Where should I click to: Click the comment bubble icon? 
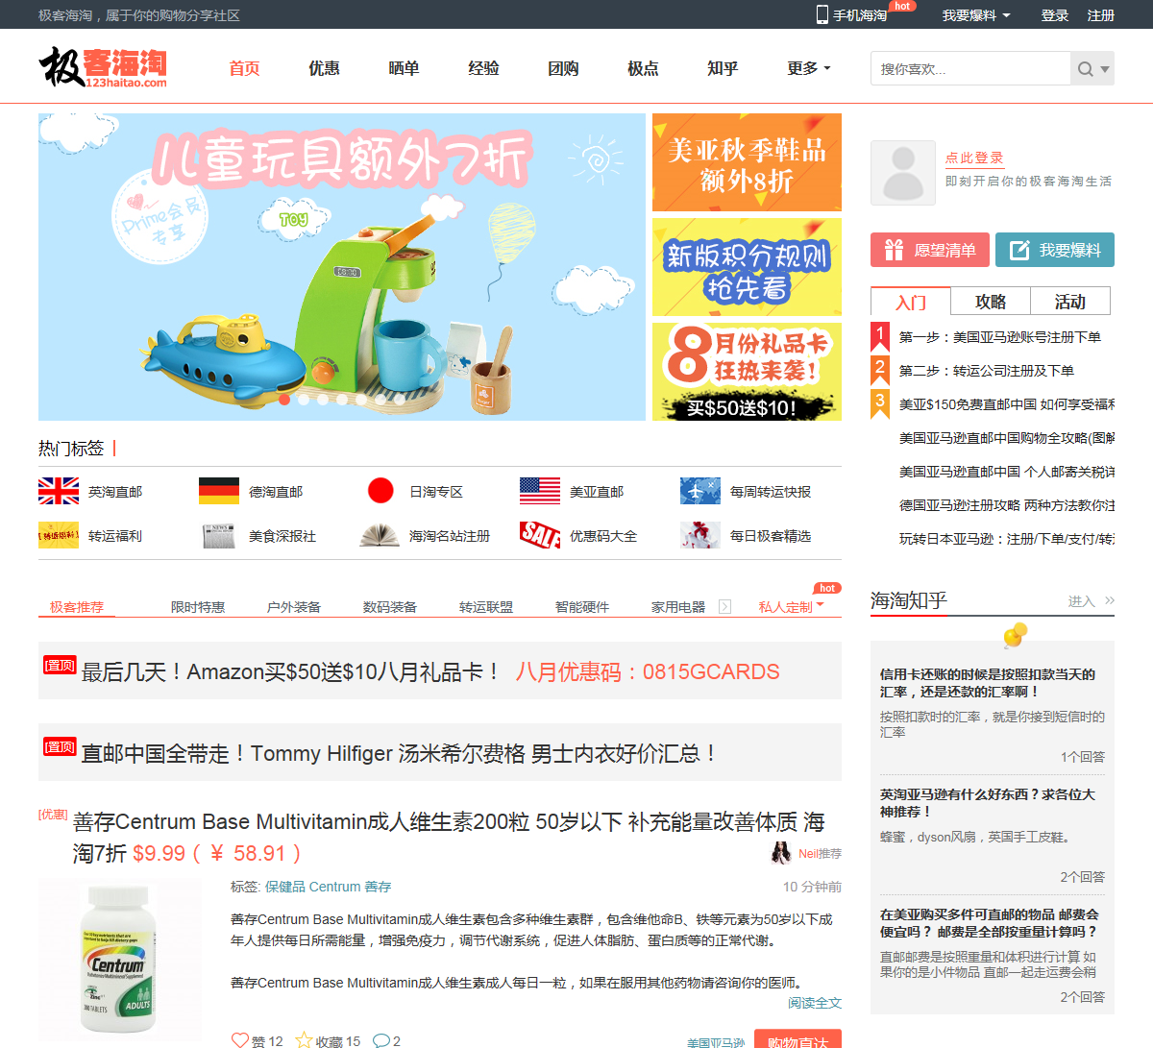380,1040
